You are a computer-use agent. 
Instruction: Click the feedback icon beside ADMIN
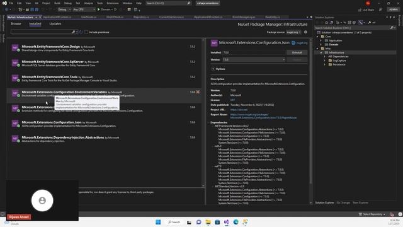point(380,9)
